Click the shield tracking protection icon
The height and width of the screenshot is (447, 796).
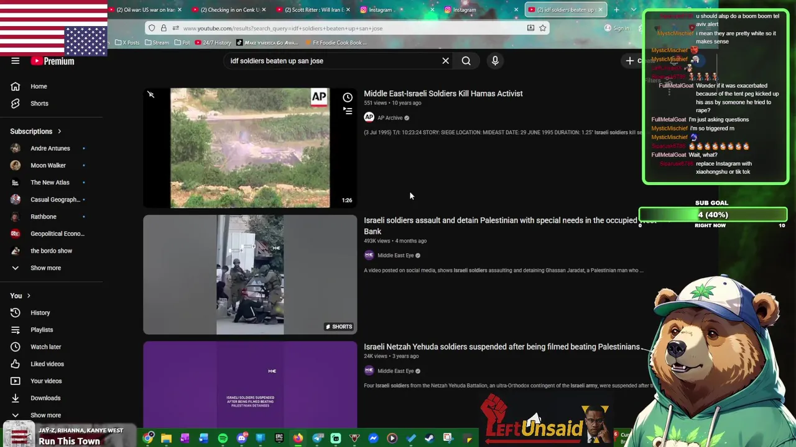pos(152,28)
